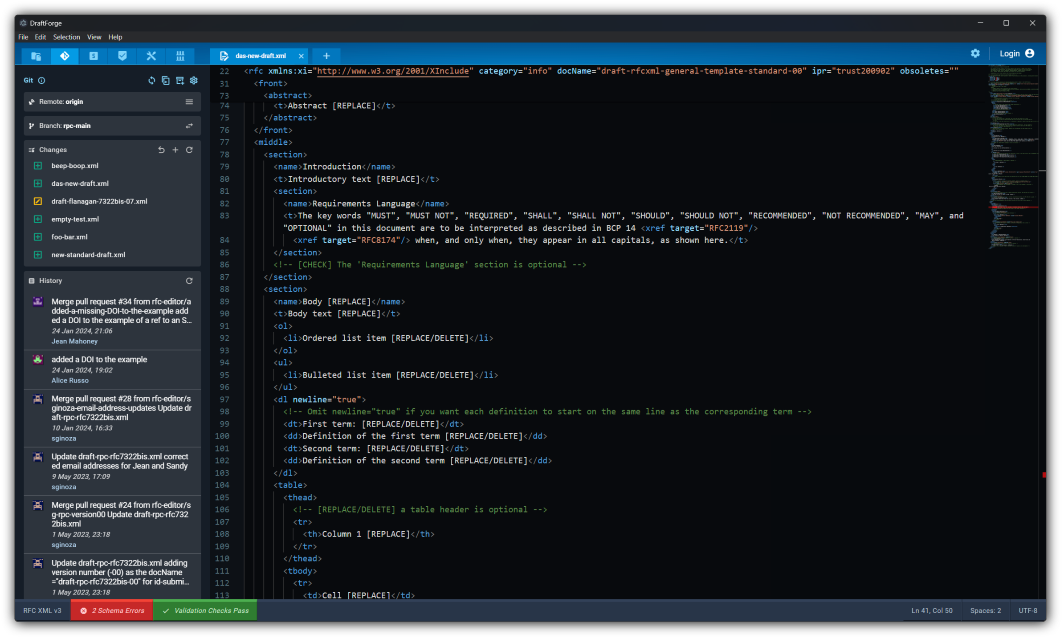Open commit correcting email addresses for Jean

tap(112, 472)
